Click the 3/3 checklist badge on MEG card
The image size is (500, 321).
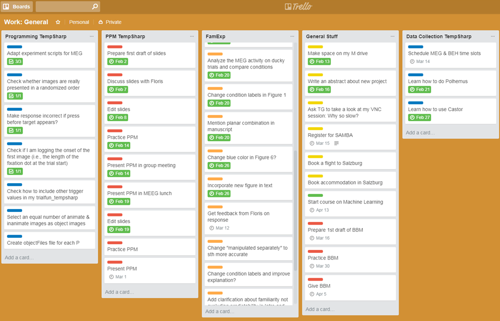[15, 62]
